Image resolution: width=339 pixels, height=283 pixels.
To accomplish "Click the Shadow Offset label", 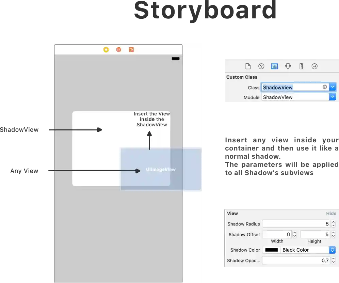I will [244, 235].
